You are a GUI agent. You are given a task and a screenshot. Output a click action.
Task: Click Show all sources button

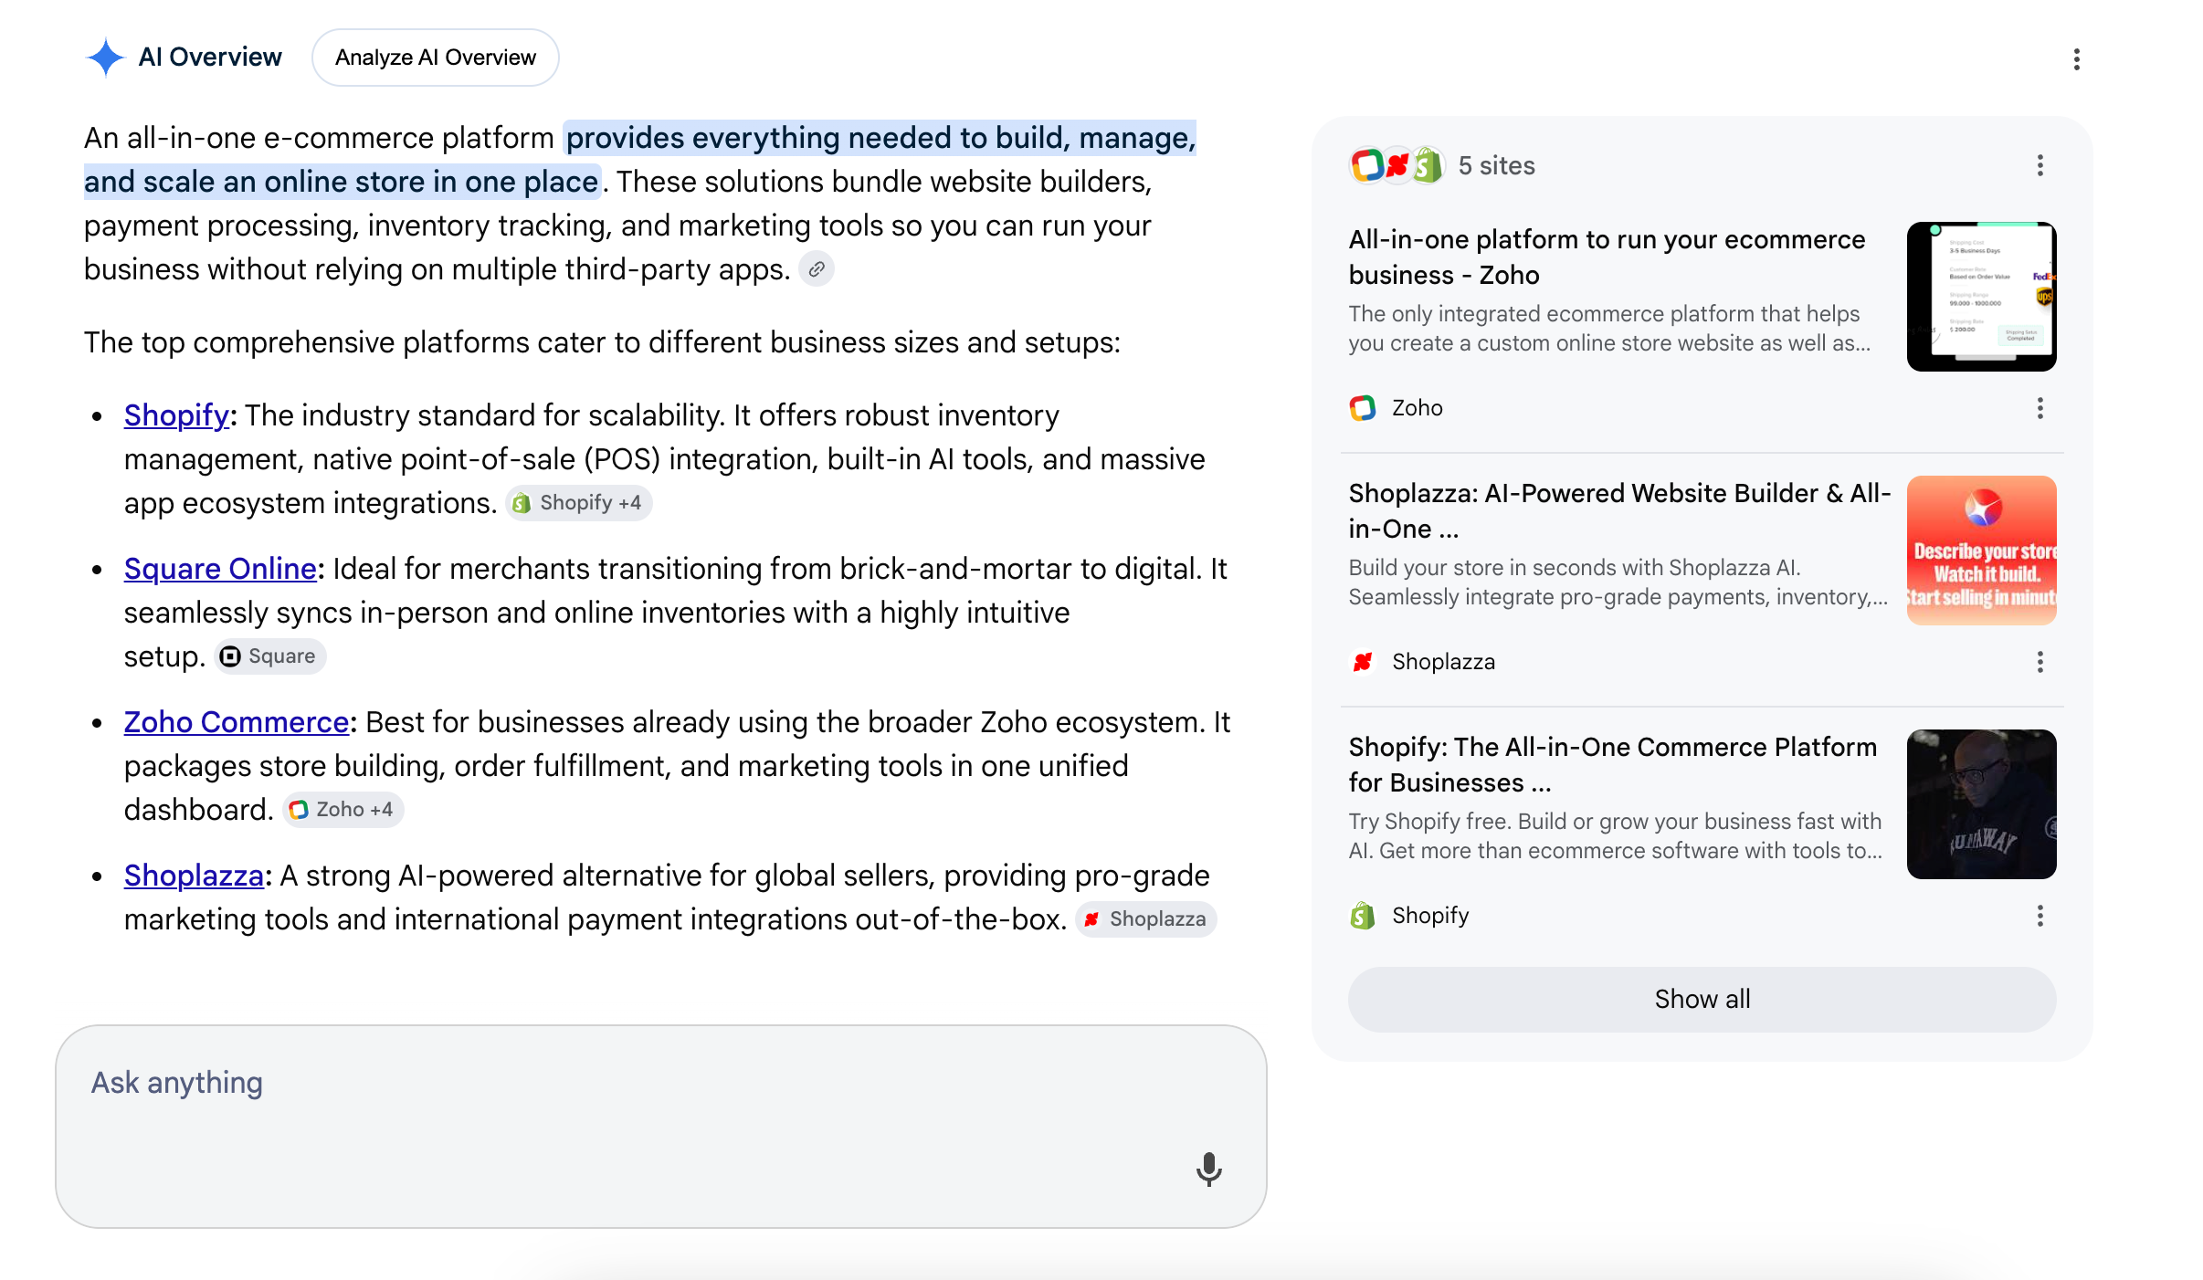(1702, 999)
